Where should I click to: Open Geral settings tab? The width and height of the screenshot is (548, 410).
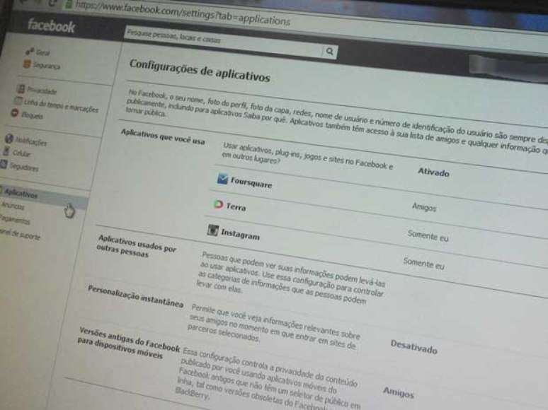point(42,53)
